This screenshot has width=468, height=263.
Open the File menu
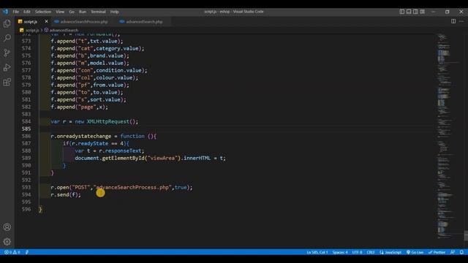click(16, 12)
